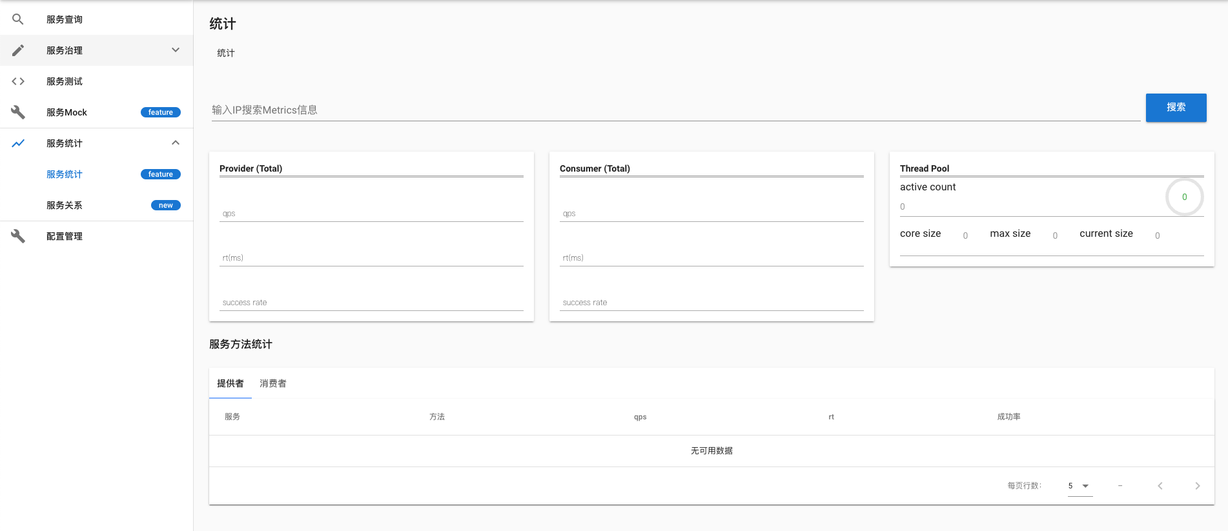Screen dimensions: 1228x531
Task: Open the 服务统计 submenu link
Action: click(x=65, y=174)
